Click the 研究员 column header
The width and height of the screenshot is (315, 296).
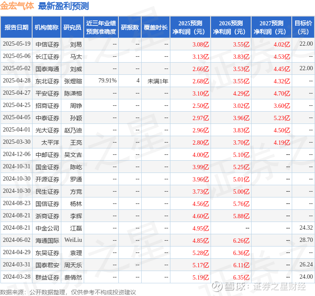click(x=72, y=27)
